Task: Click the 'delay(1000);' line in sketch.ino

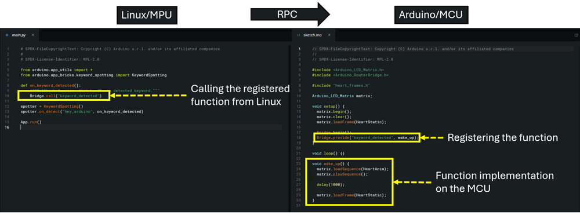Action: tap(331, 185)
